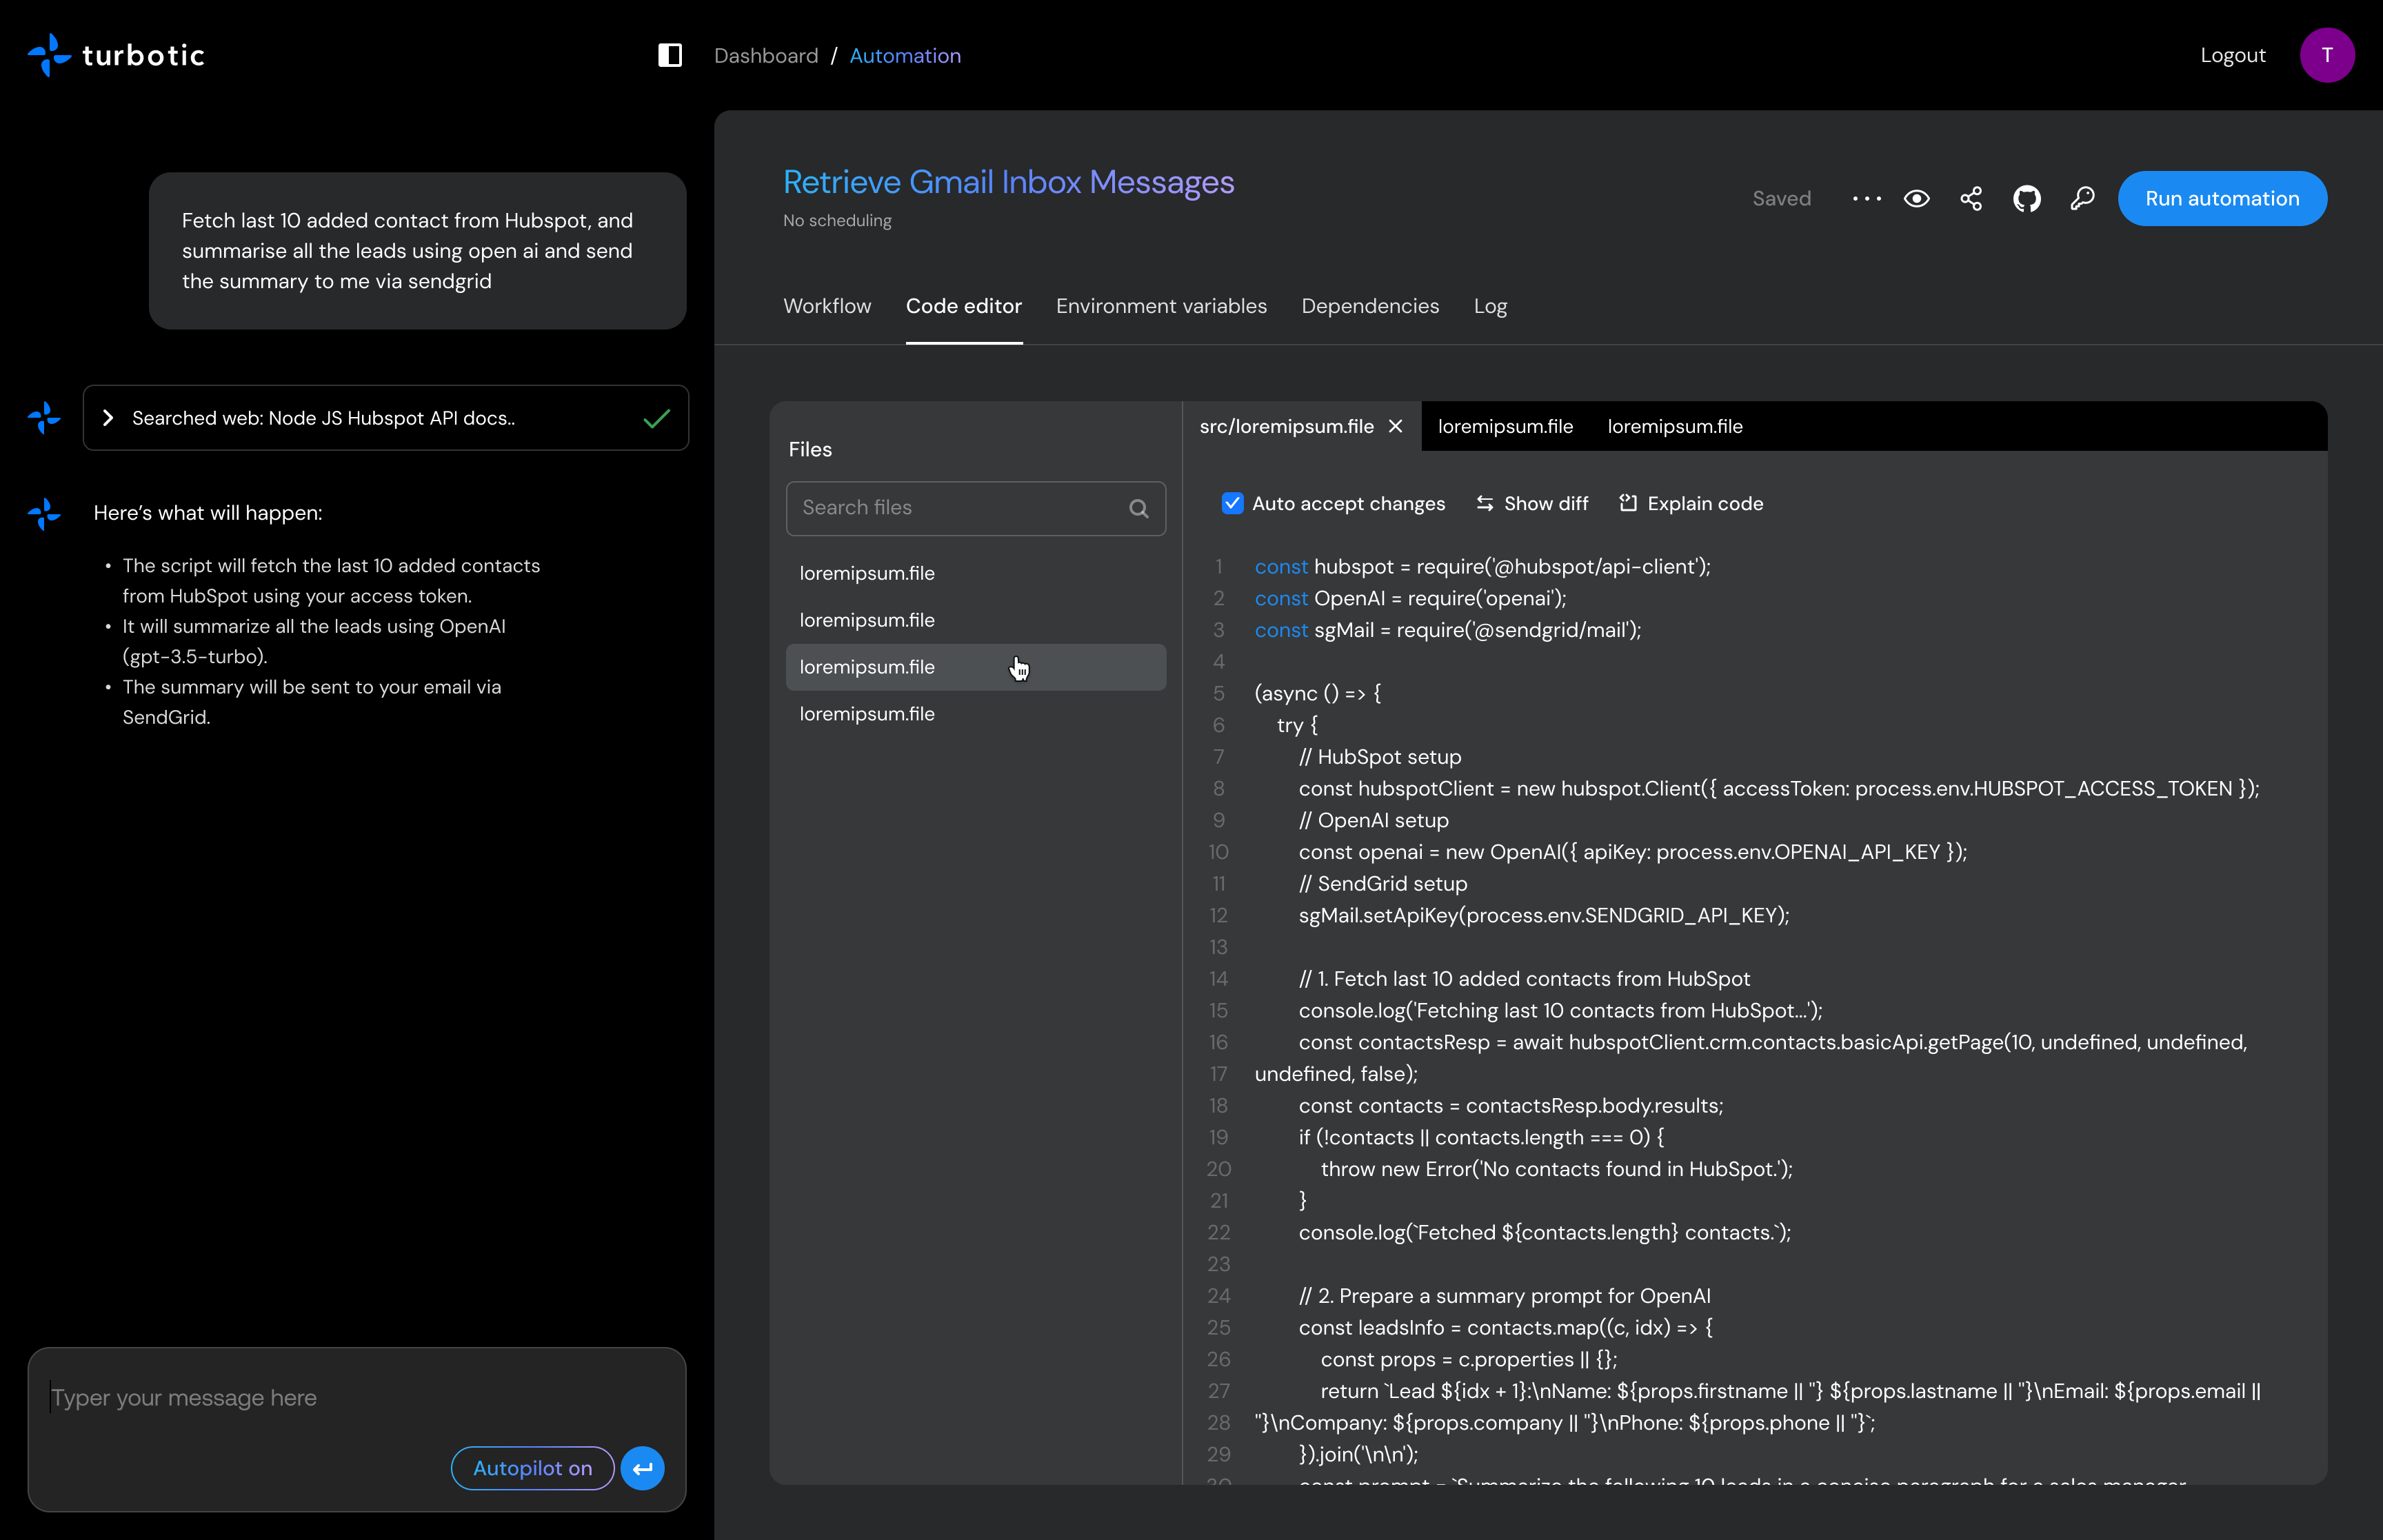
Task: Expand the Searched web results entry
Action: click(x=108, y=418)
